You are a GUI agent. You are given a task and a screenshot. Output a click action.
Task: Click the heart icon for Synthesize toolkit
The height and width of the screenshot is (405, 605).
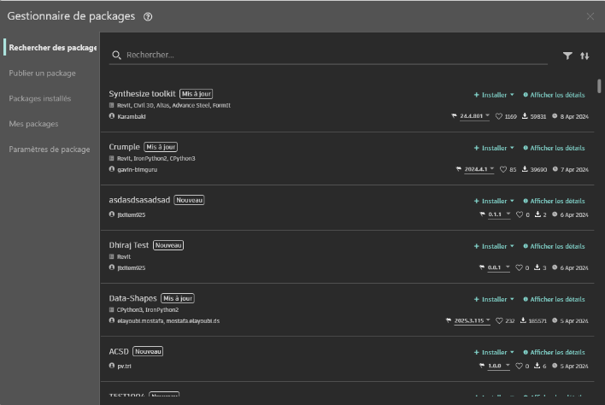[498, 116]
